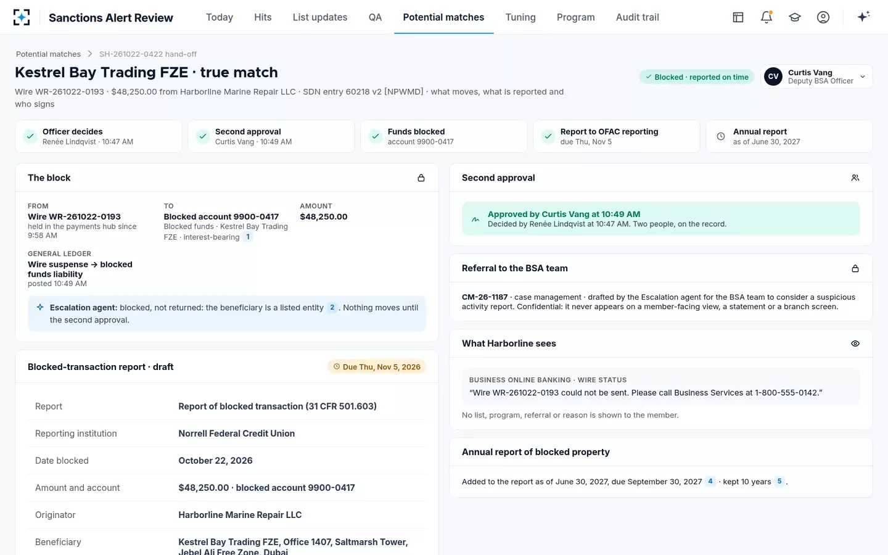Click the check icon on Funds blocked step
The height and width of the screenshot is (555, 888).
[x=376, y=136]
